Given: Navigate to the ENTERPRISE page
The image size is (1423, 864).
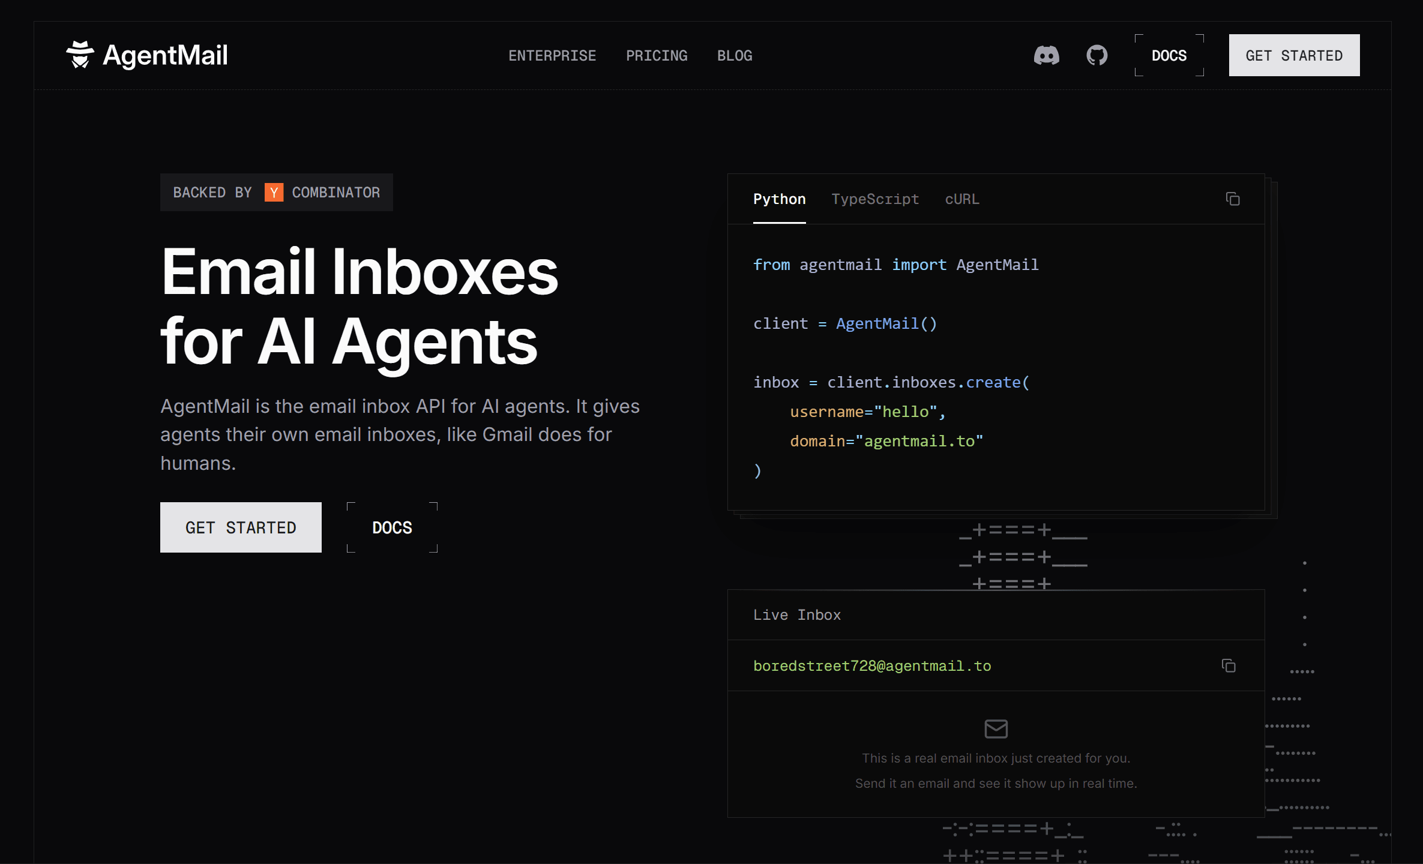Looking at the screenshot, I should pyautogui.click(x=552, y=55).
